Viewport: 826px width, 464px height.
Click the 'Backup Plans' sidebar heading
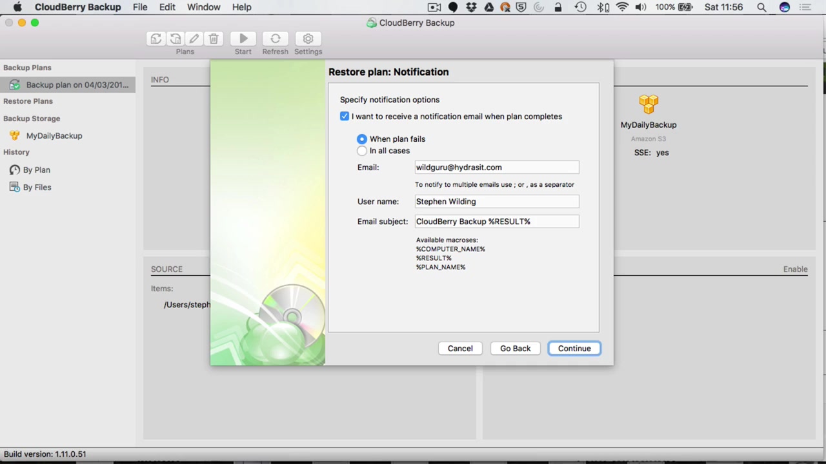(27, 68)
